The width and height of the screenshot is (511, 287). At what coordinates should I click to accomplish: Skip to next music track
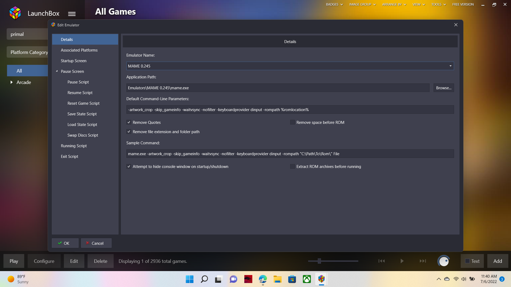pos(423,261)
